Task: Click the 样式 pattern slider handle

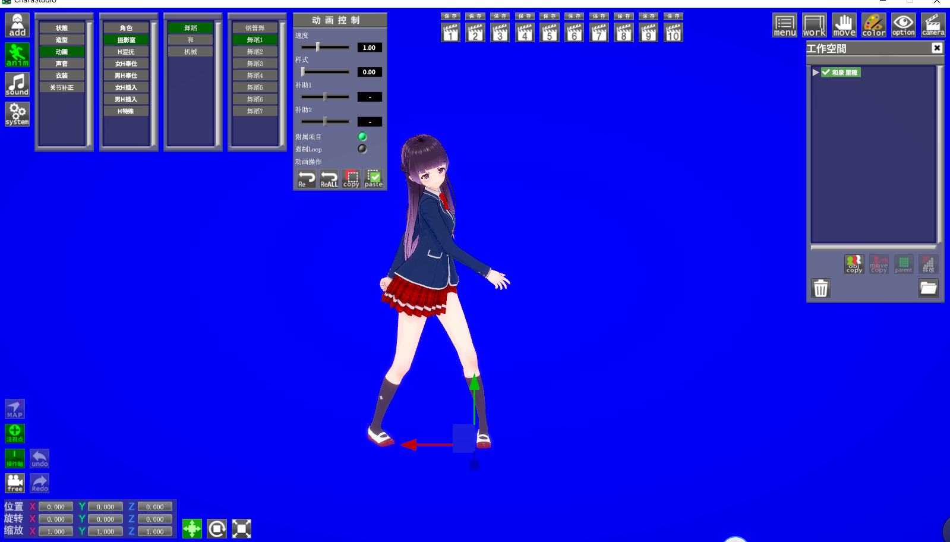Action: [x=303, y=72]
